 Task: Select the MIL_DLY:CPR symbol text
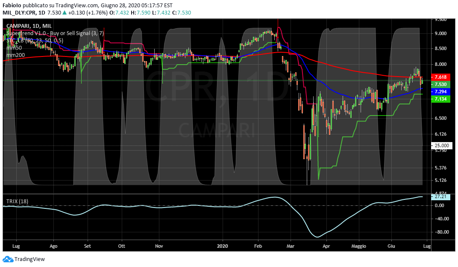20,12
